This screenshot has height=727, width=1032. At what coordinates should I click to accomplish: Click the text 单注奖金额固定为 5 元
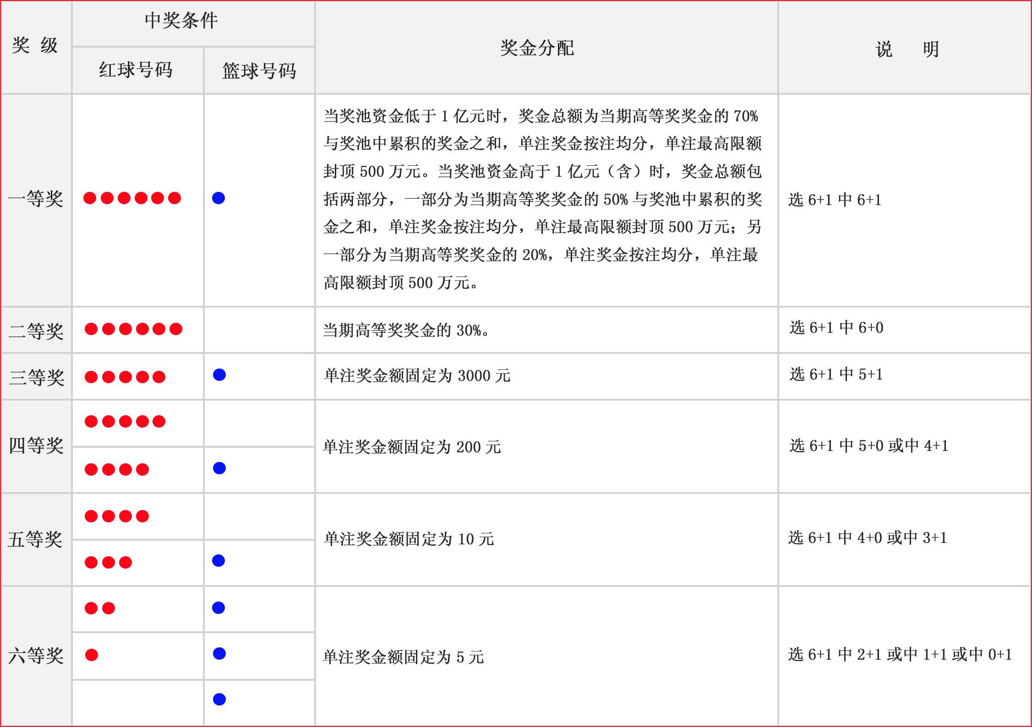point(404,657)
